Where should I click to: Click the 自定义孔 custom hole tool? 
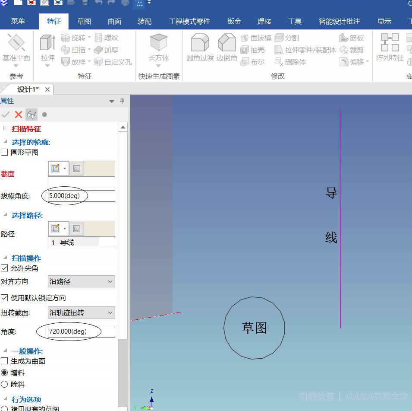(x=113, y=62)
